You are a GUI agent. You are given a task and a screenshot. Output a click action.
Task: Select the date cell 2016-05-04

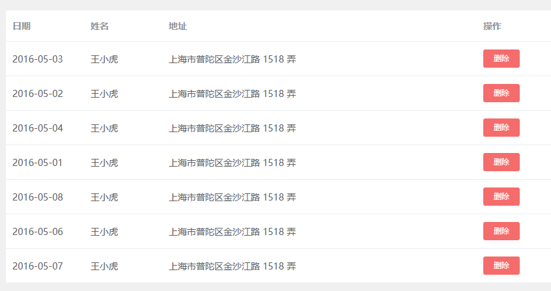[x=38, y=128]
